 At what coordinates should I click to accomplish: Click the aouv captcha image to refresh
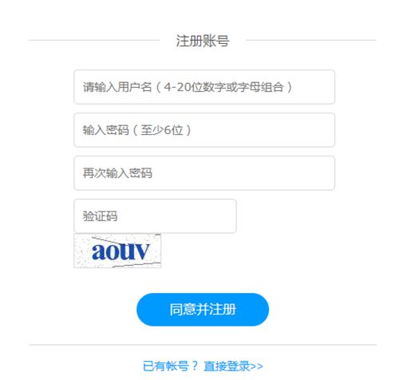click(x=117, y=251)
